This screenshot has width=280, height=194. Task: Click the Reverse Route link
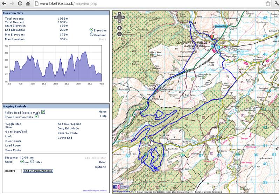point(68,133)
